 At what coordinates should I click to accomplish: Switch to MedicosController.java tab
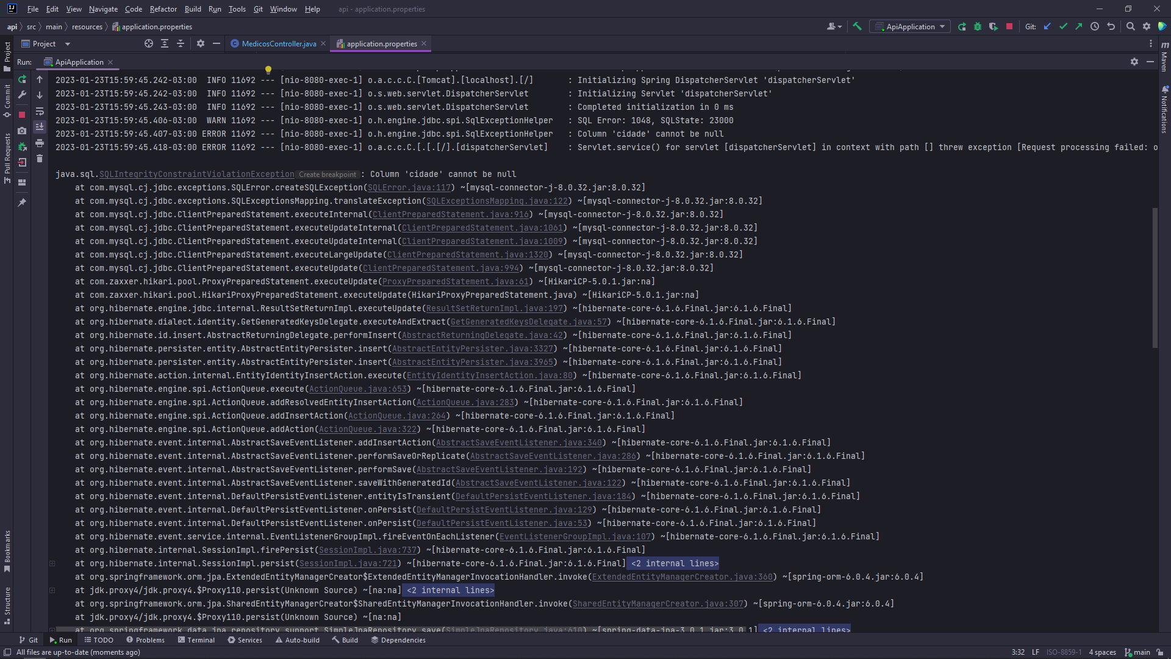click(279, 43)
